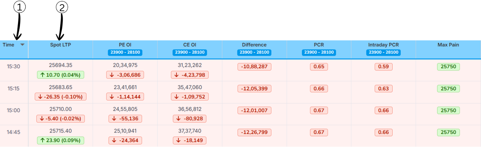This screenshot has width=481, height=147.
Task: Click the down-arrow -1,14,144 PE OI badge
Action: point(125,97)
